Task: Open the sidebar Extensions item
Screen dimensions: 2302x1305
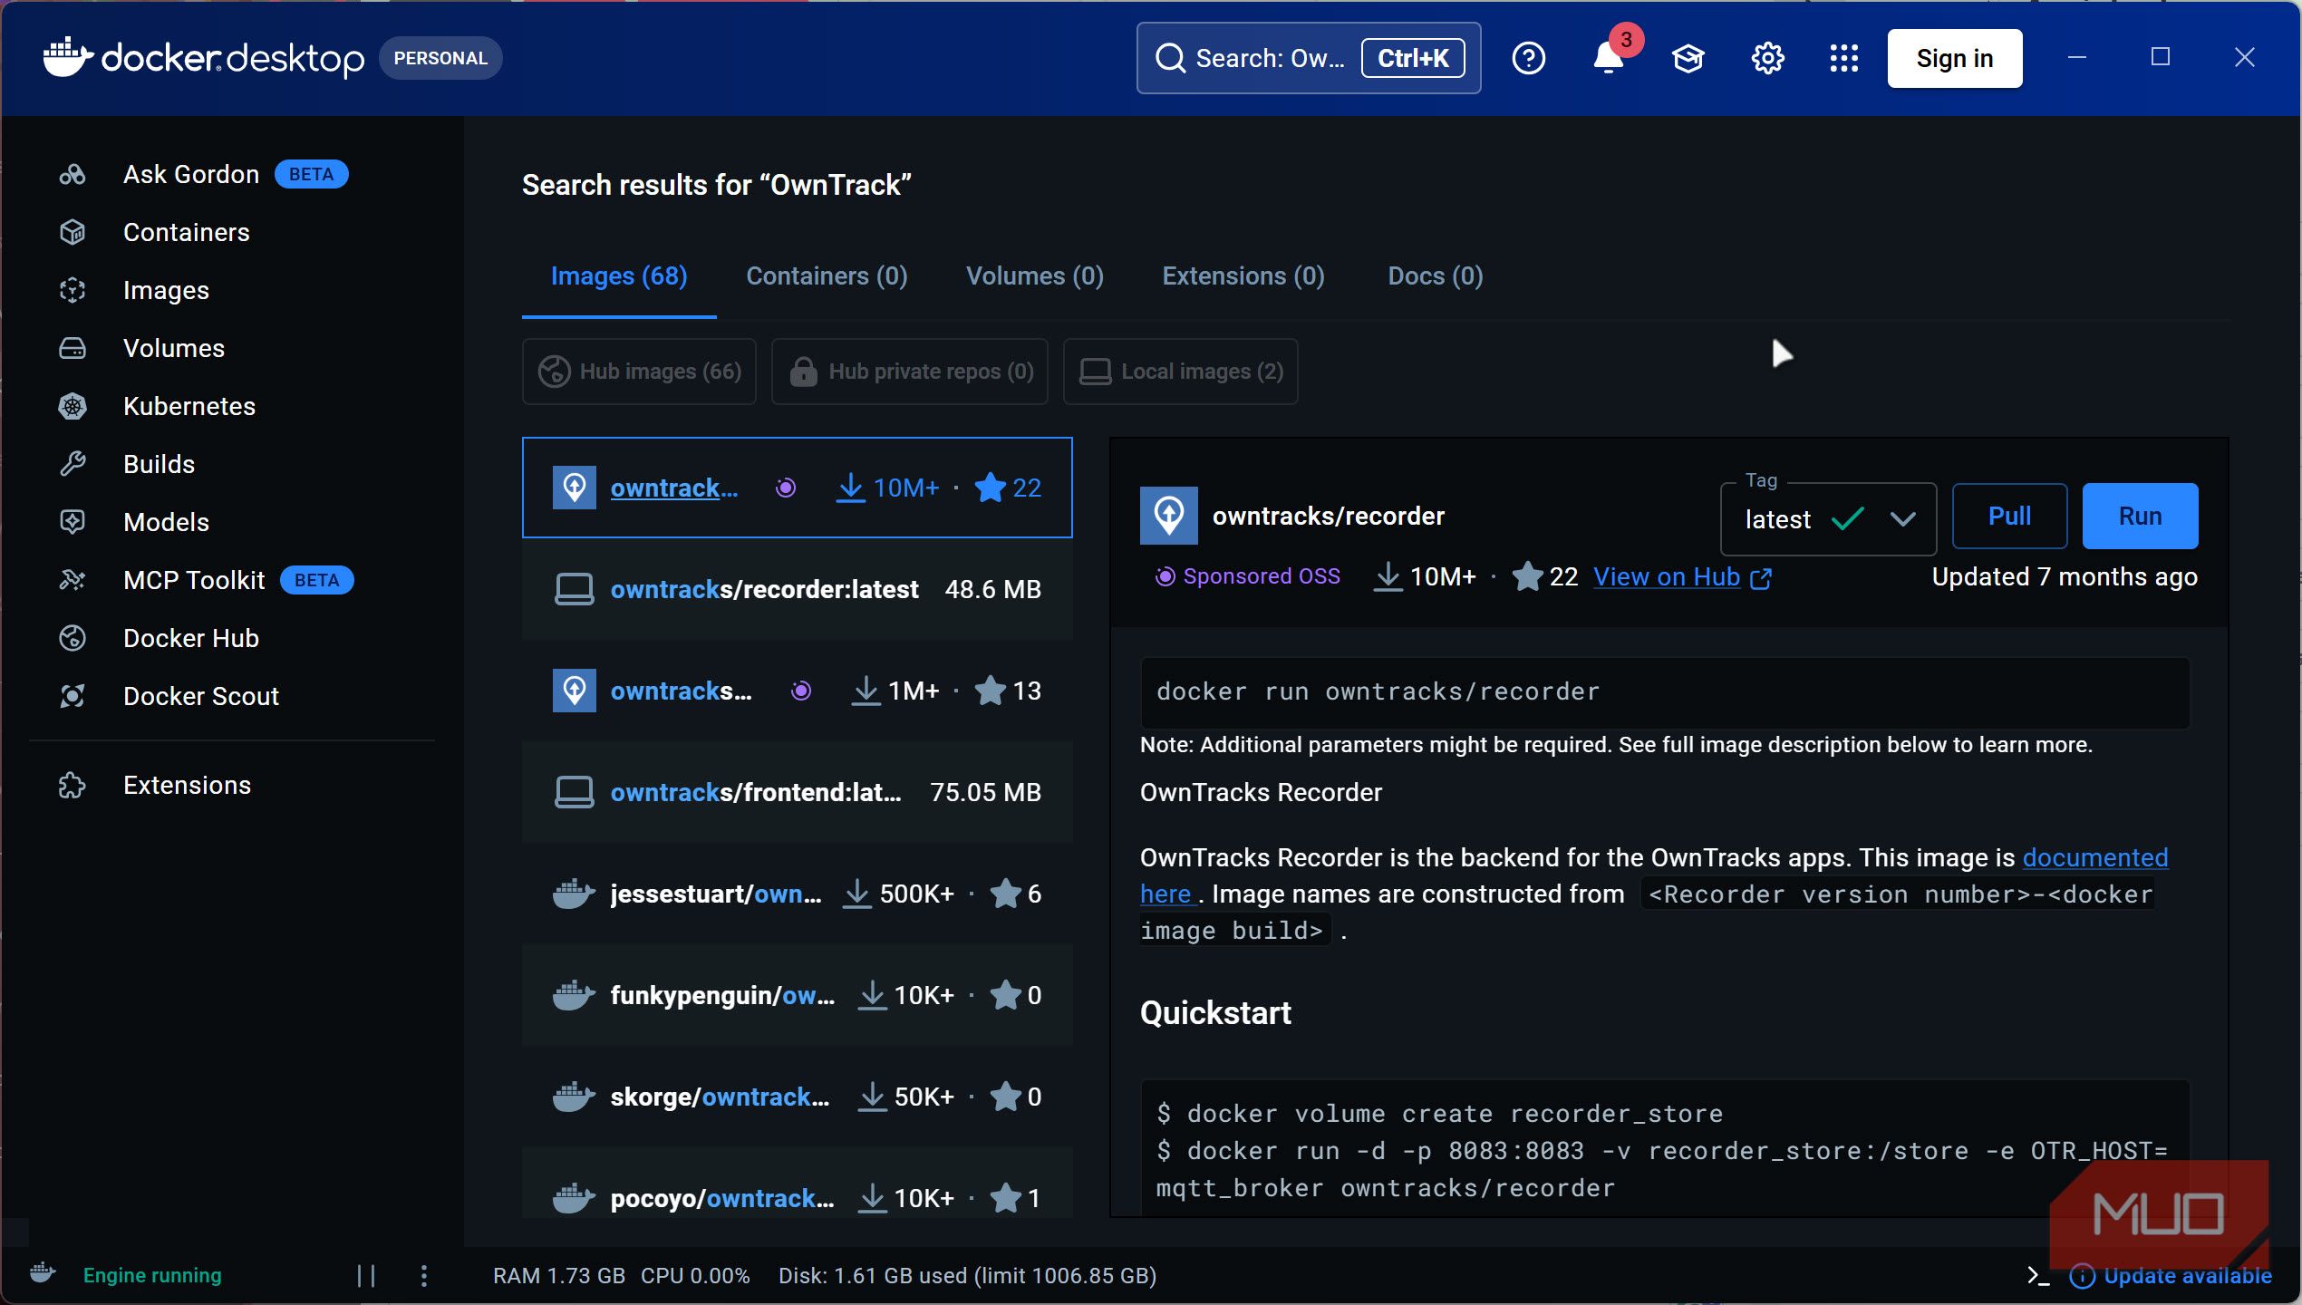Action: (187, 785)
